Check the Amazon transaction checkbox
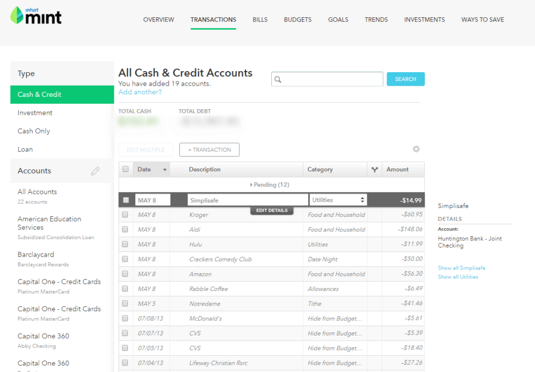 [x=125, y=274]
